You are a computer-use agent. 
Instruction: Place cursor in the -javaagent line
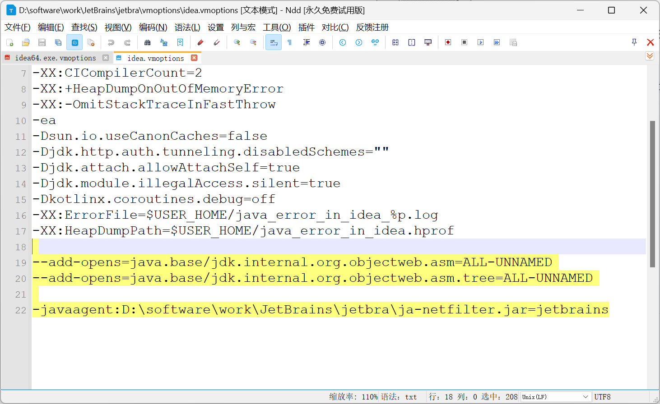pos(321,310)
